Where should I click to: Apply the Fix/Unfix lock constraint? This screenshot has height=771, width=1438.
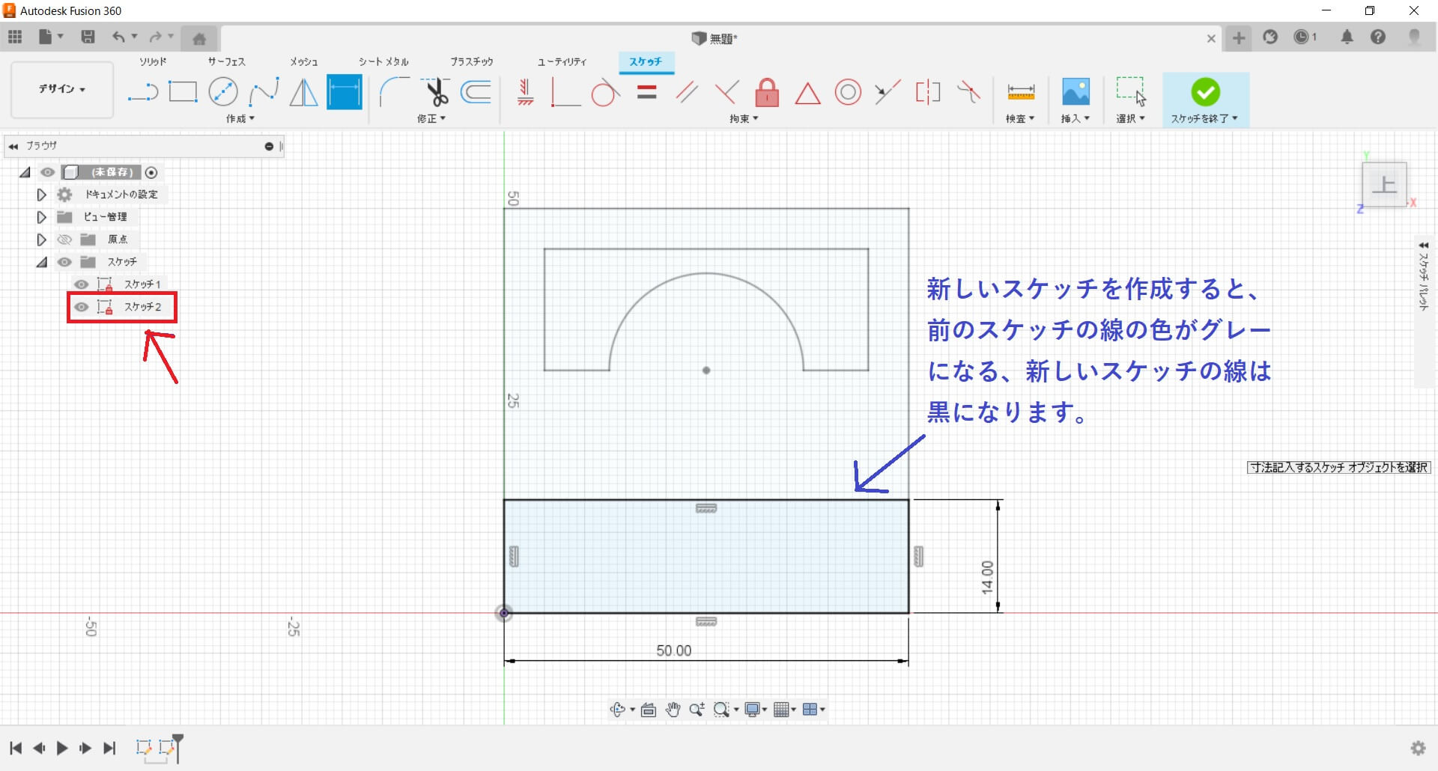766,93
